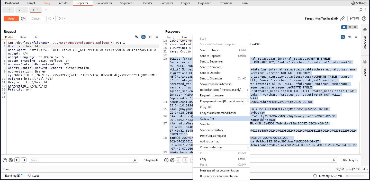Open Response Pretty view tab
370x181 pixels.
click(170, 37)
